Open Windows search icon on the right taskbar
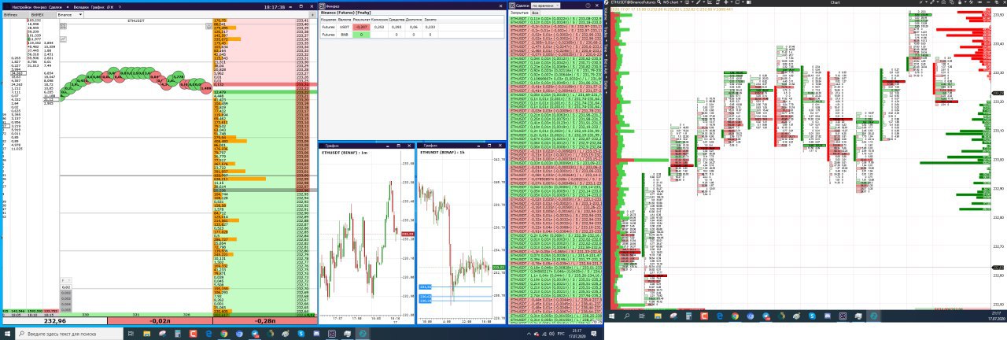This screenshot has height=340, width=1007. [x=627, y=316]
